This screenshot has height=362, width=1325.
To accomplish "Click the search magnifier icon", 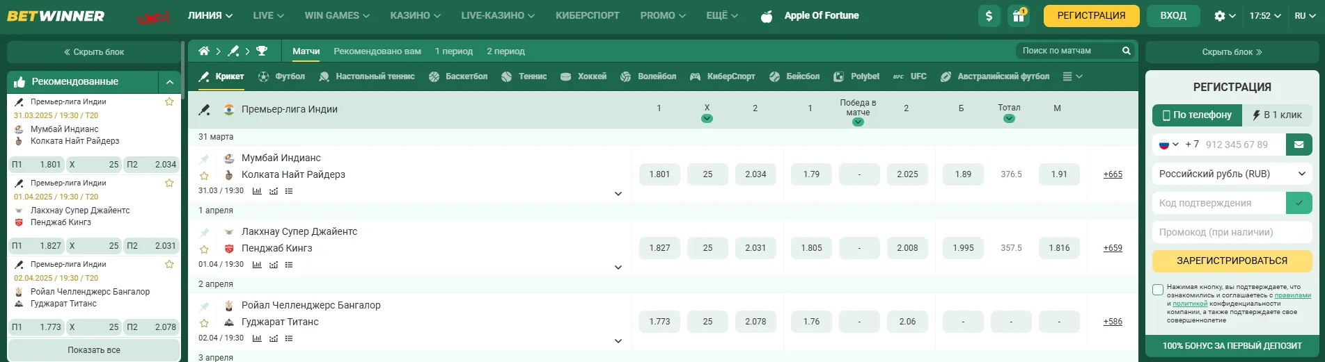I will [x=1126, y=51].
